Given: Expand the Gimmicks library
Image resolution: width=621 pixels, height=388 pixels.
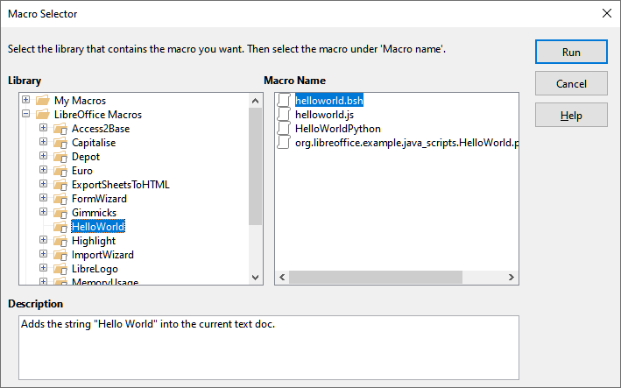Looking at the screenshot, I should point(43,212).
